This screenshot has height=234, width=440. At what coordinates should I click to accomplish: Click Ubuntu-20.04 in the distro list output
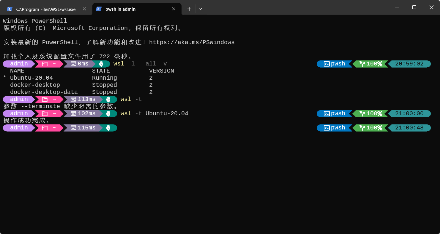[31, 78]
